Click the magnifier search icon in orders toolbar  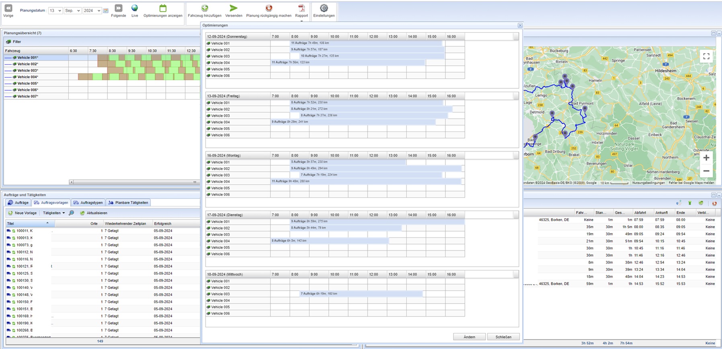72,213
